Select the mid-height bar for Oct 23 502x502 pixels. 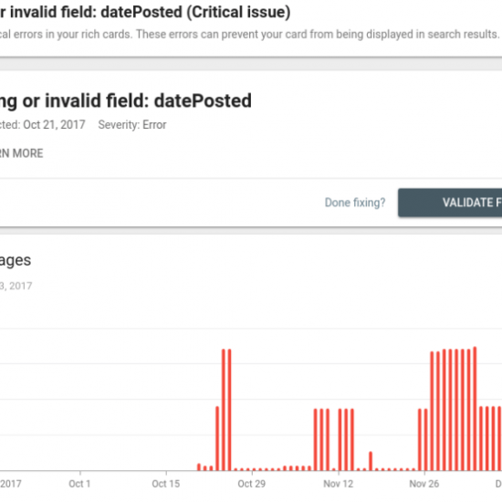[x=217, y=438]
